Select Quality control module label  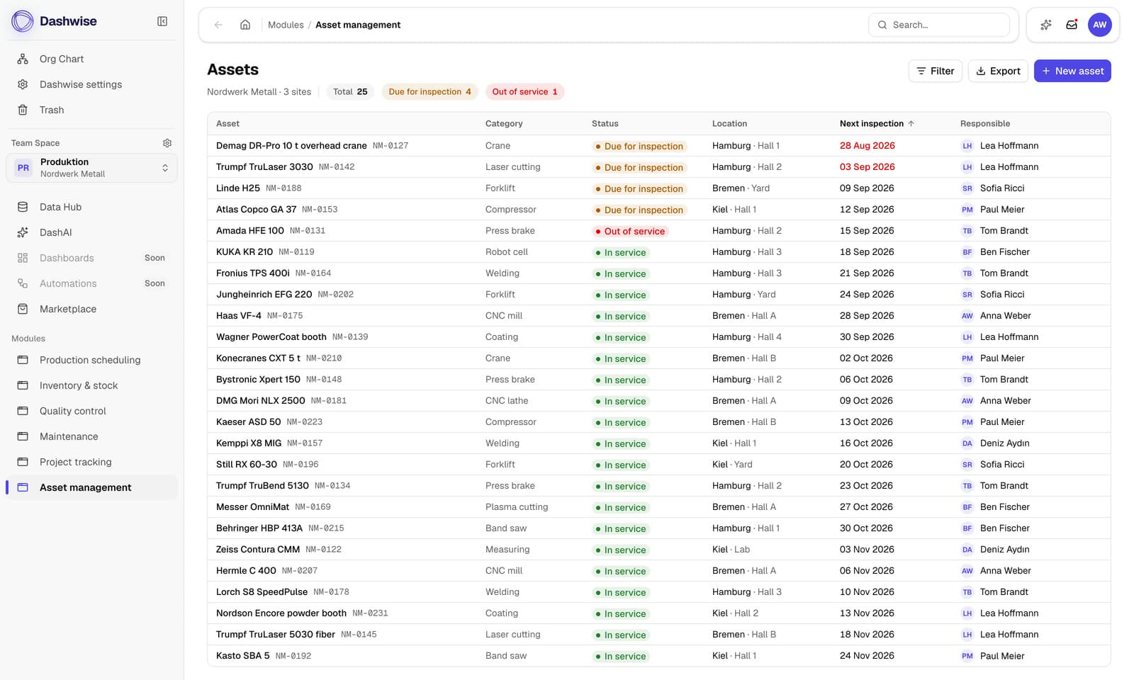(x=73, y=411)
